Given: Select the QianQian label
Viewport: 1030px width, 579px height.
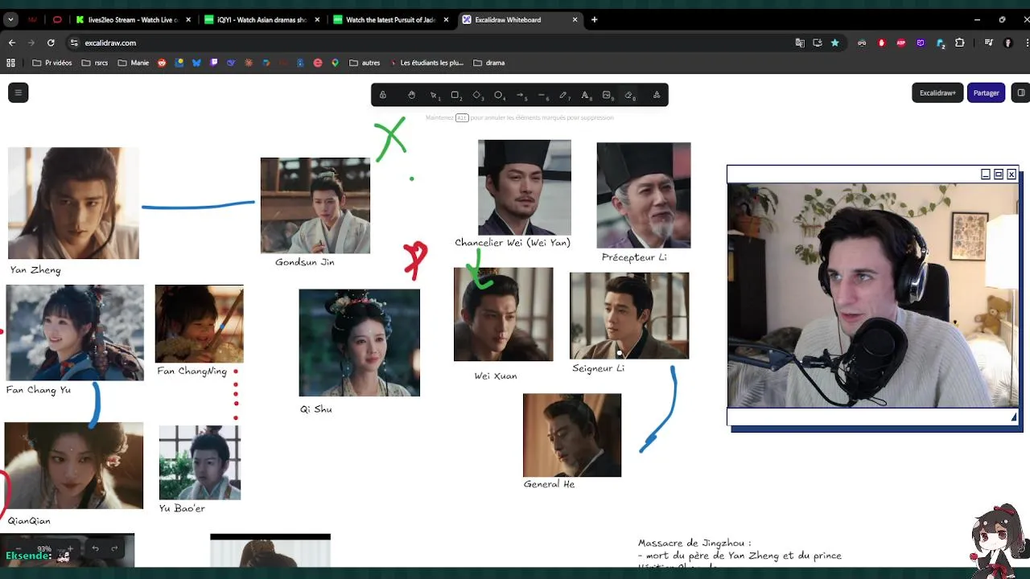Looking at the screenshot, I should [x=29, y=521].
